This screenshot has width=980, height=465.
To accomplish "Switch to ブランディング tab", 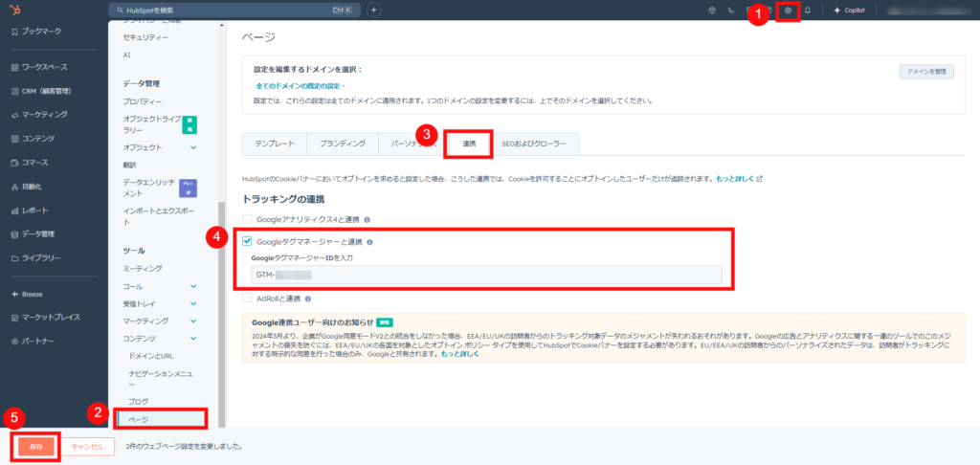I will tap(343, 144).
